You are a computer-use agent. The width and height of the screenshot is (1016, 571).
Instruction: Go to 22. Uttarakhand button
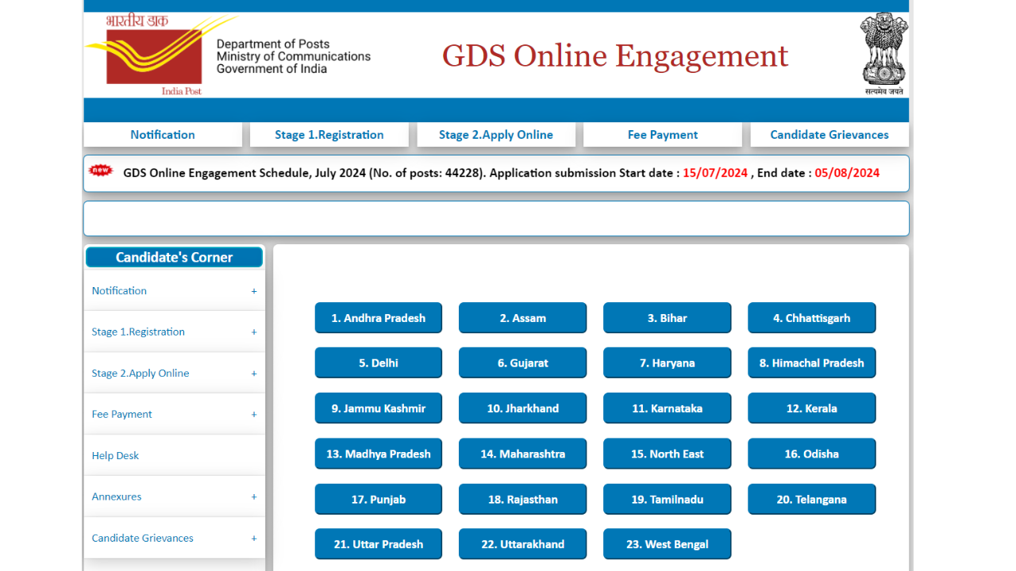coord(523,544)
